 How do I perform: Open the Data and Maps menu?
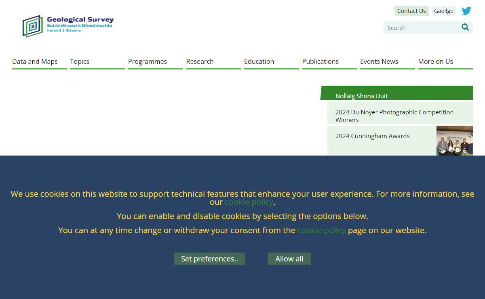[35, 61]
